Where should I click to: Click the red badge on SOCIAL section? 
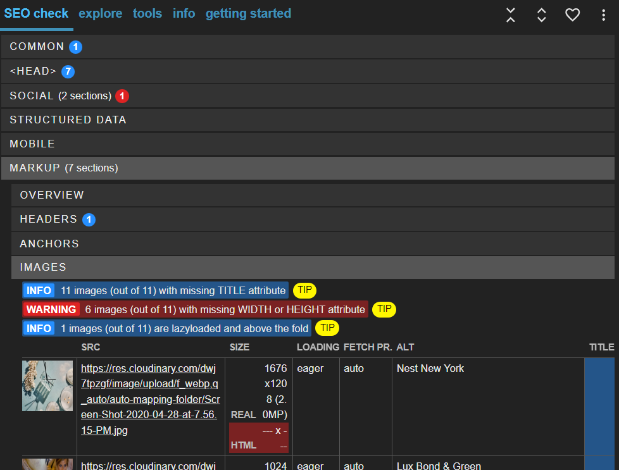click(x=122, y=96)
